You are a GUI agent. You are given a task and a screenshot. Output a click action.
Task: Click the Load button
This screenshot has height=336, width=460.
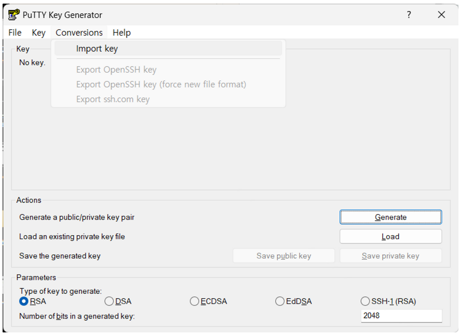[x=390, y=236]
